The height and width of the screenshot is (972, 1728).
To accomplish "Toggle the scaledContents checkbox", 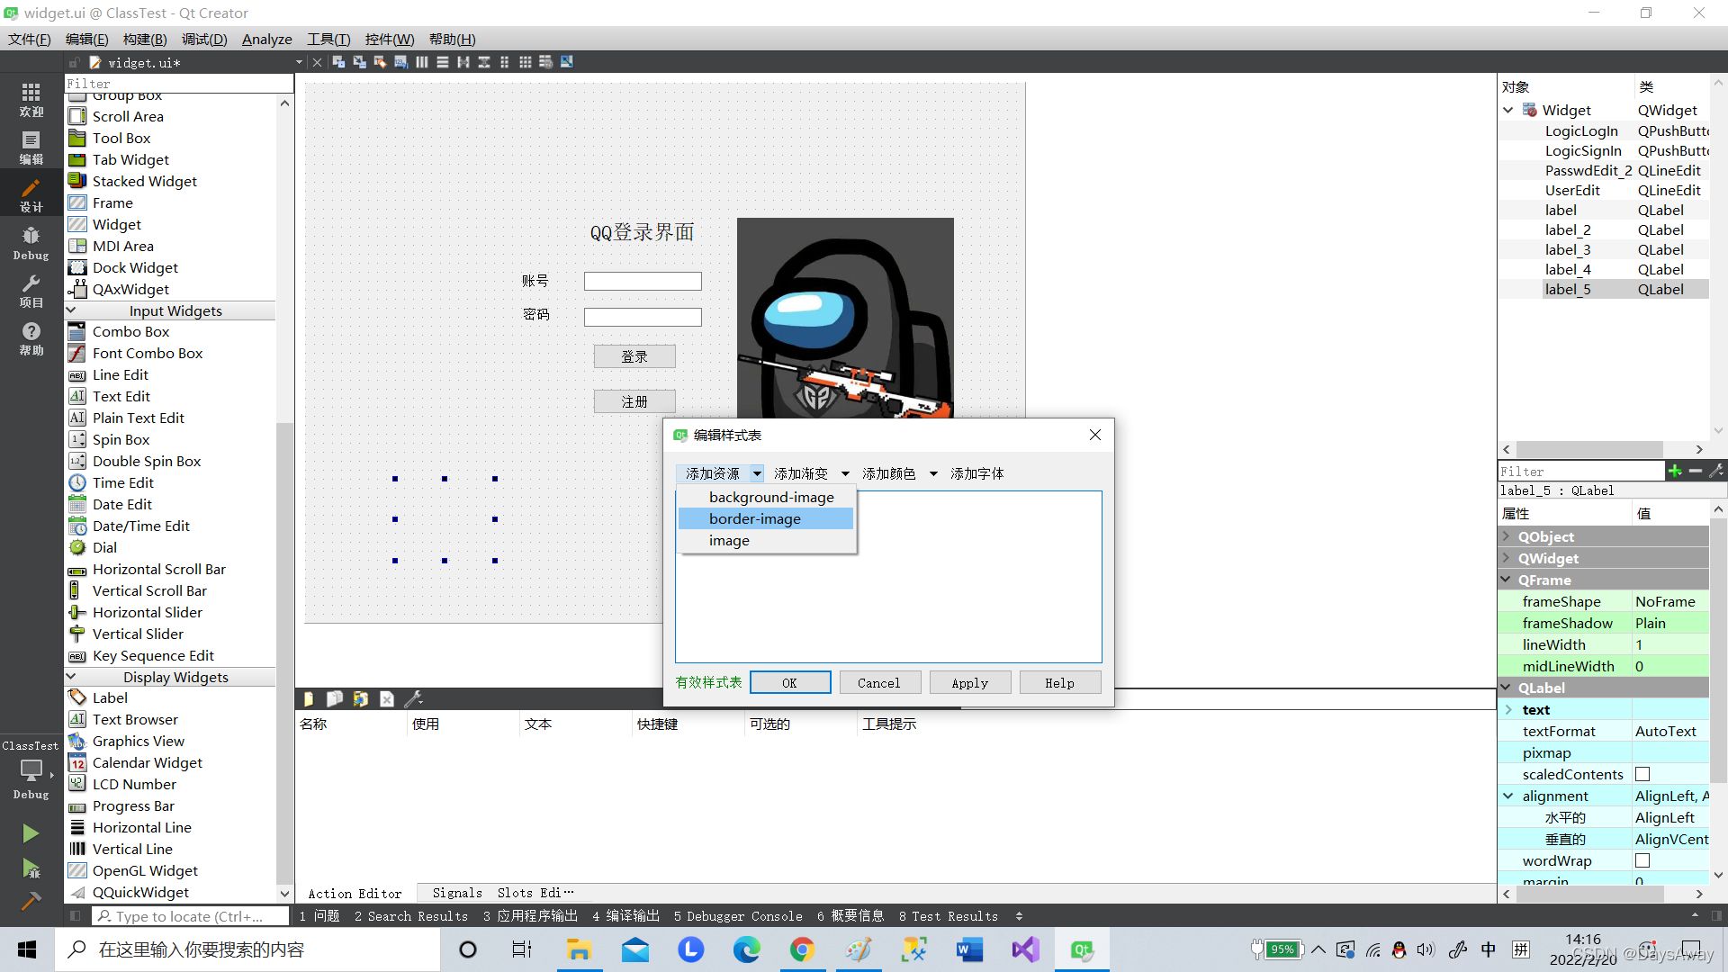I will (1642, 774).
